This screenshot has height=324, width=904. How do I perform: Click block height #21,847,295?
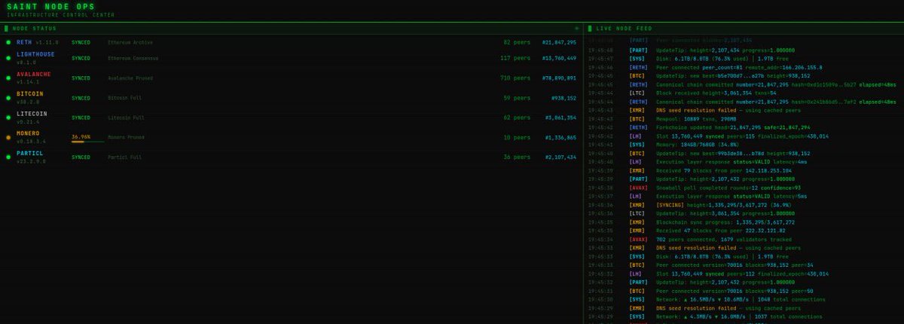[x=559, y=42]
